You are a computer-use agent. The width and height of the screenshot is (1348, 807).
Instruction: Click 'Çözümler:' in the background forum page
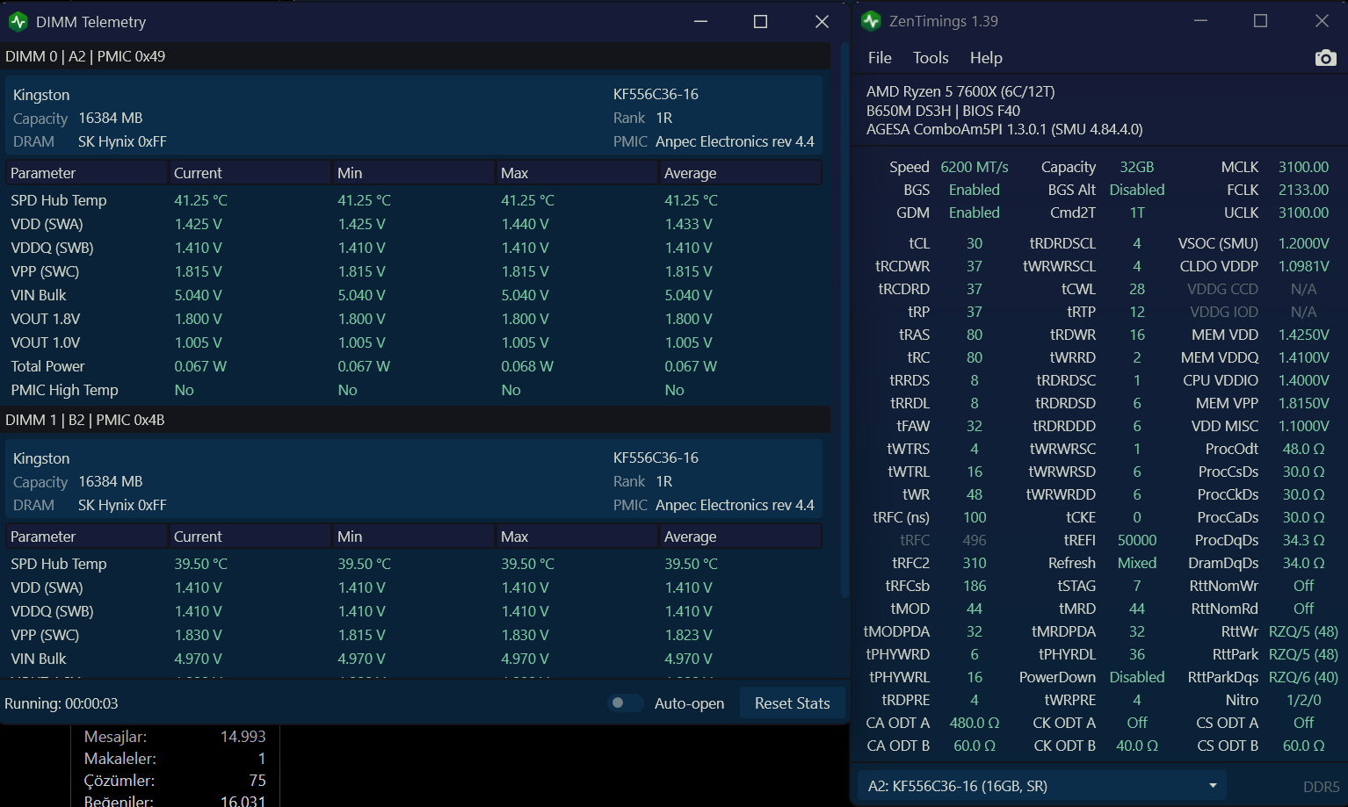pos(119,781)
